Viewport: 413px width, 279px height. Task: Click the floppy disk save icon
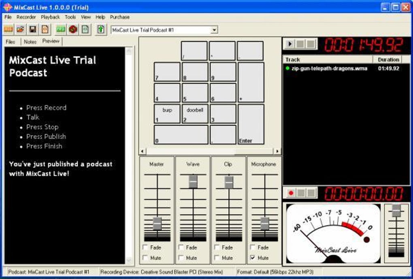click(x=33, y=29)
